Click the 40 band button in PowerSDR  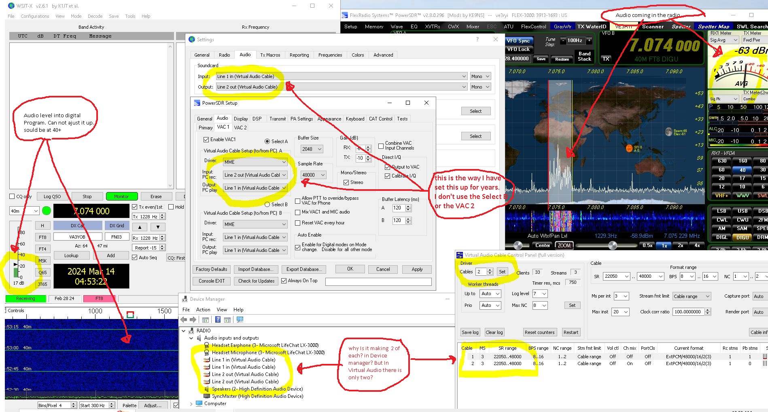click(x=743, y=170)
